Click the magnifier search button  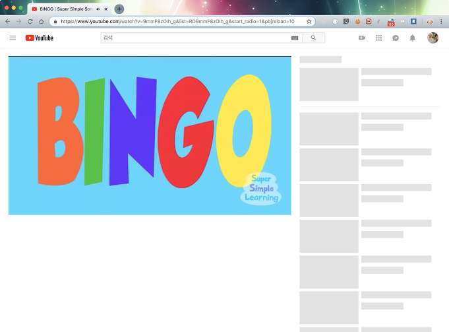tap(314, 38)
